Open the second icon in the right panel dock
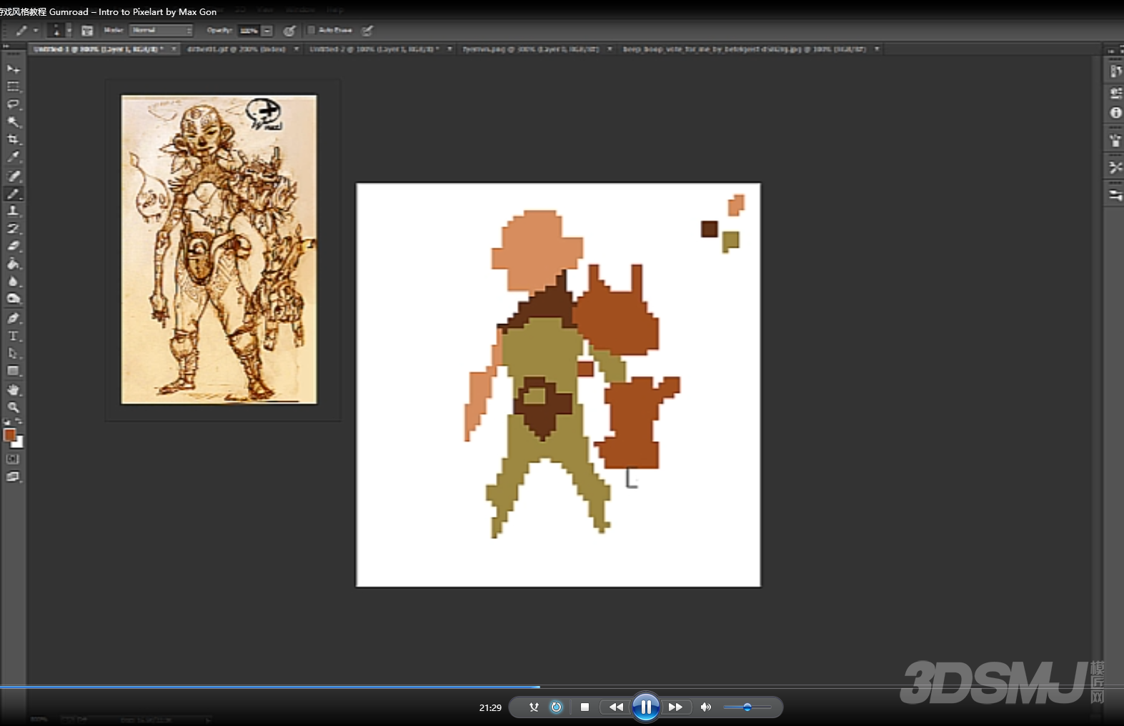The width and height of the screenshot is (1124, 726). point(1115,94)
